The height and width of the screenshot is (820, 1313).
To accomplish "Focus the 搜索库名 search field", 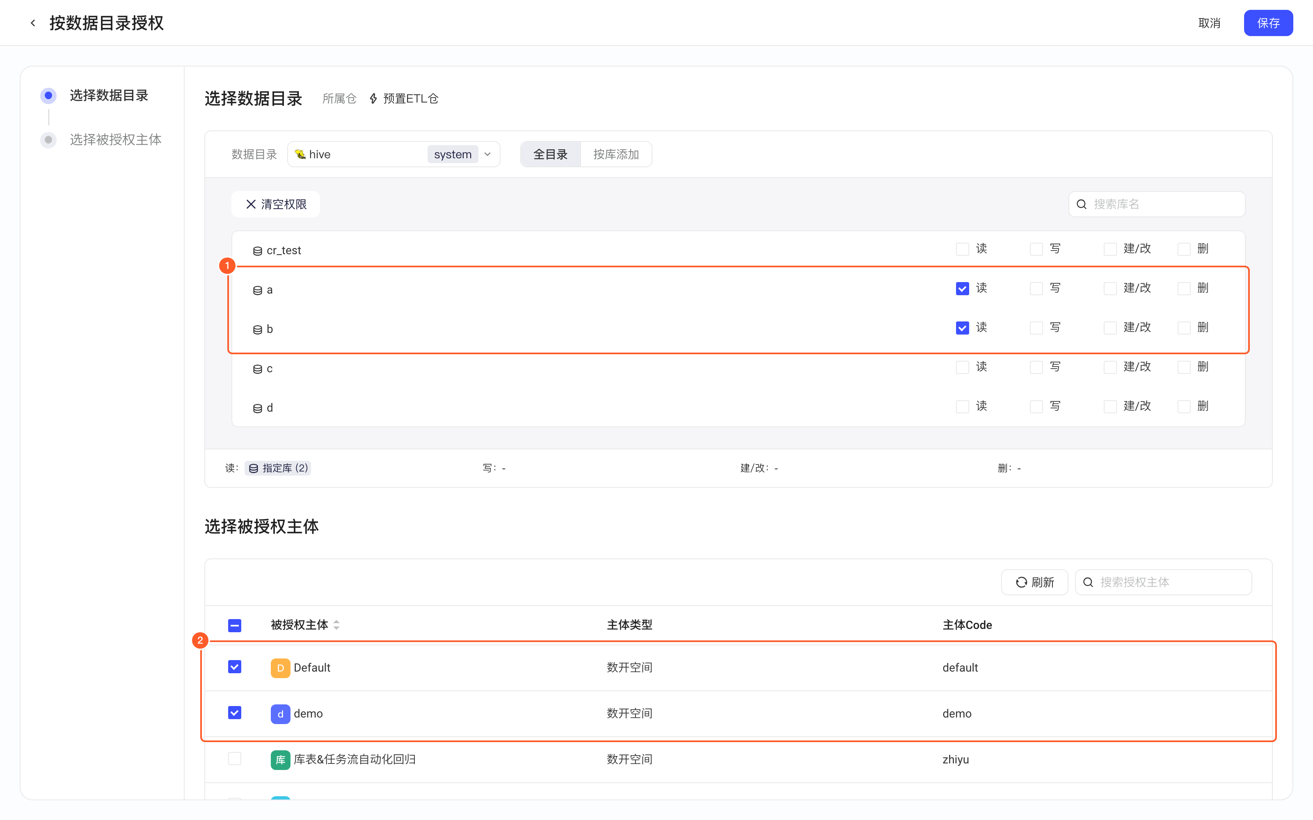I will (x=1157, y=205).
